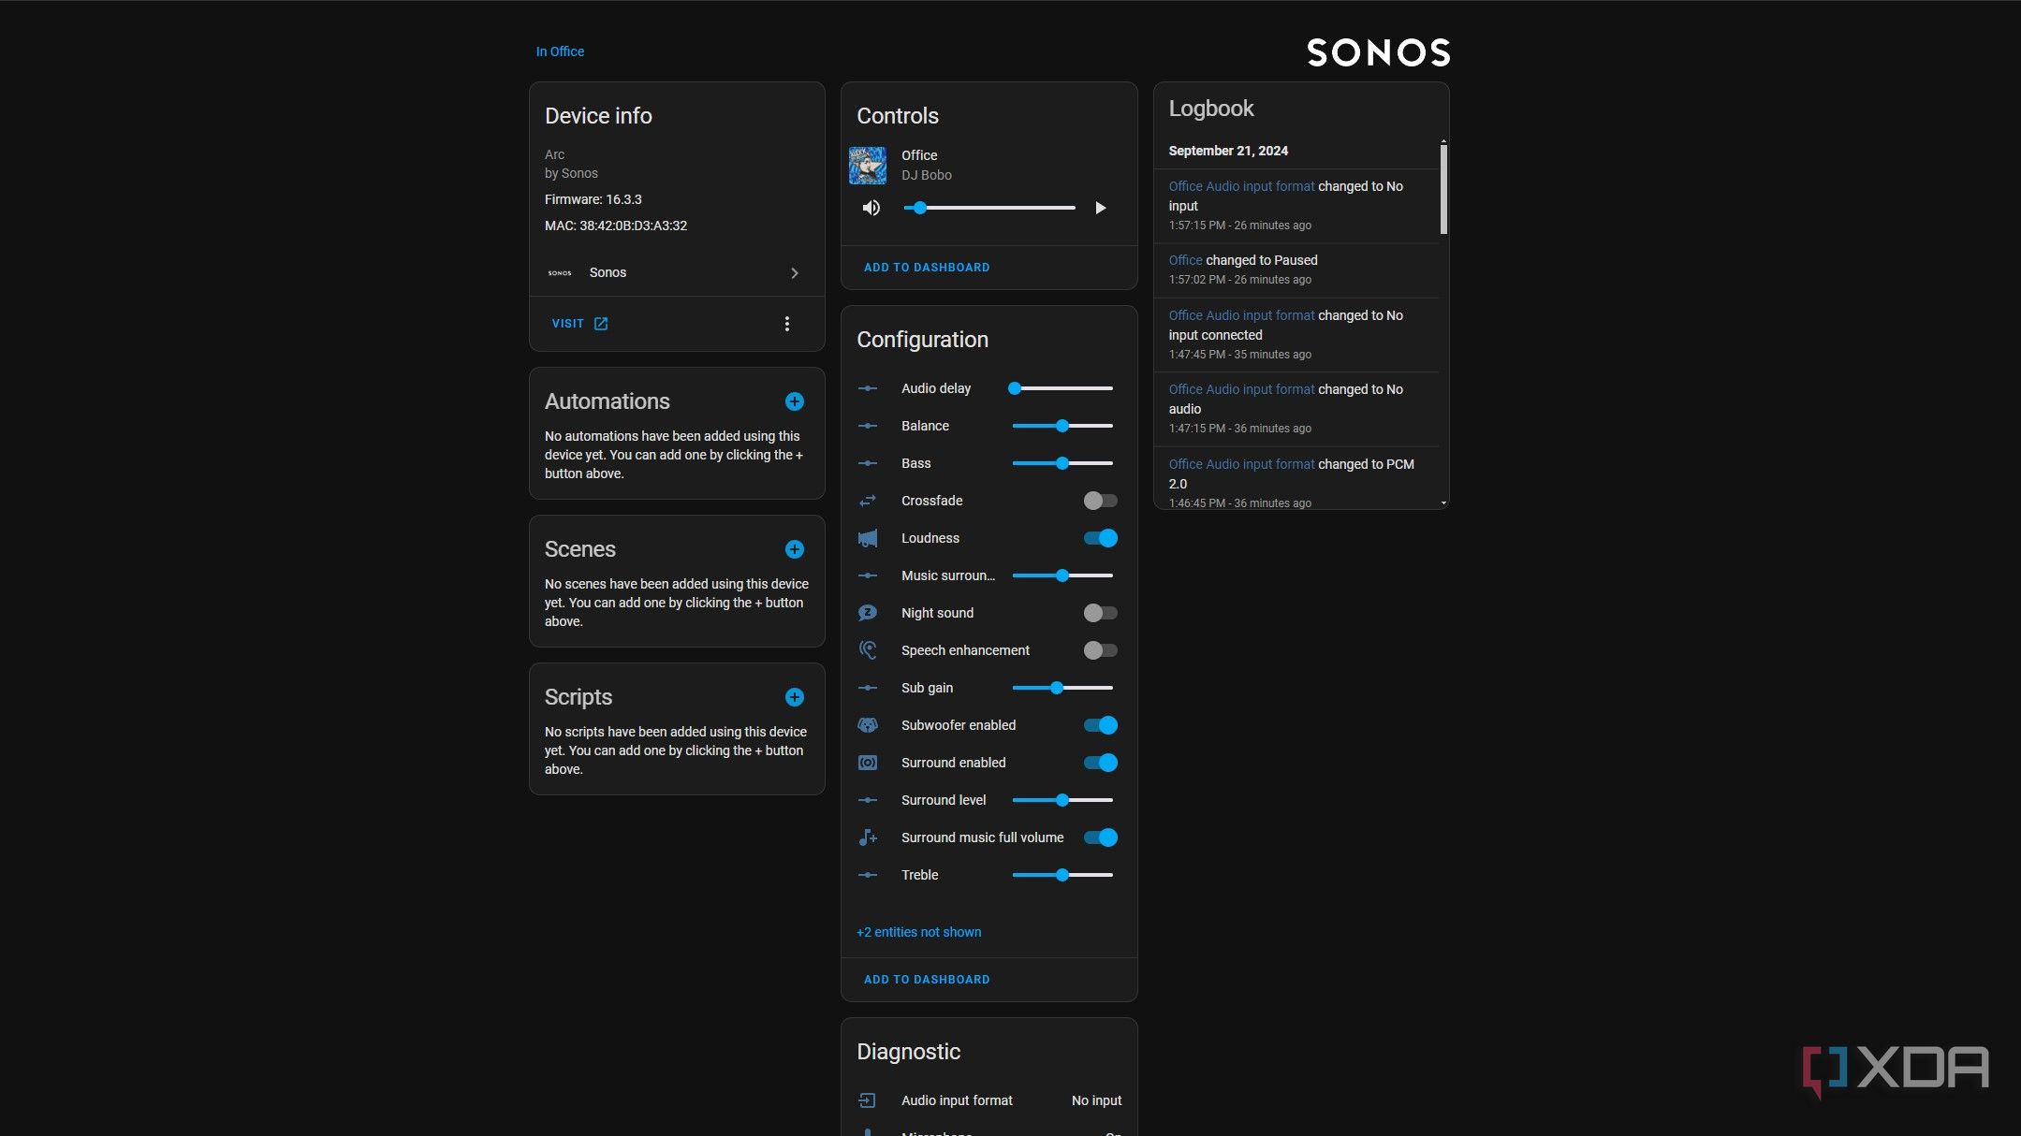Open Office Audio input format link at 1:47:45 PM
This screenshot has width=2021, height=1136.
tap(1241, 315)
